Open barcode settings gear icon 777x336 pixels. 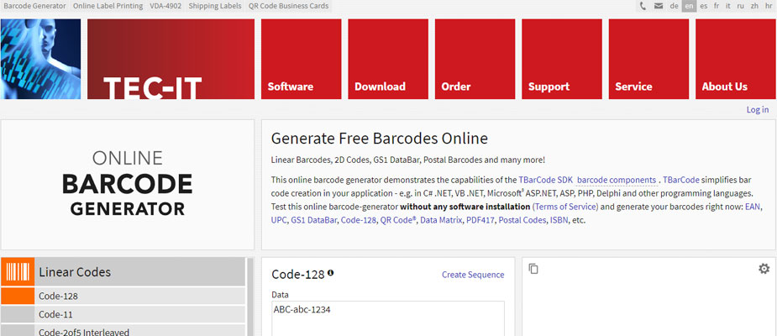click(x=764, y=269)
